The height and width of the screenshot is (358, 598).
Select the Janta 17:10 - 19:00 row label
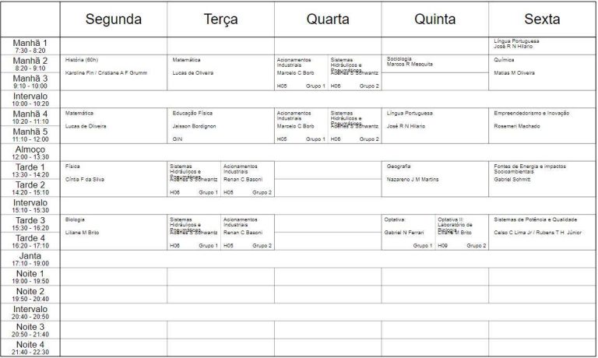pos(30,259)
